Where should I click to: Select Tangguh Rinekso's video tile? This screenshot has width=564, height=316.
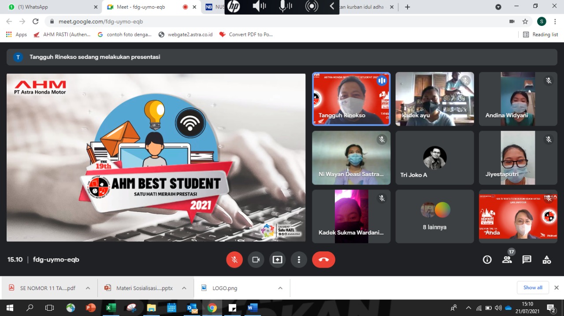point(351,99)
